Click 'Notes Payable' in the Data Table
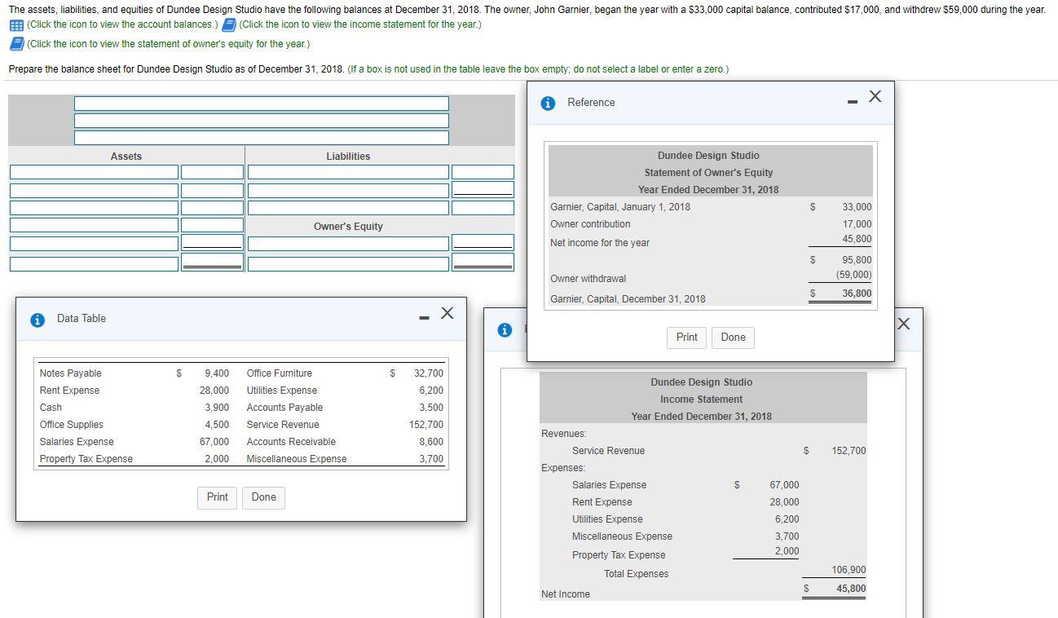 click(71, 373)
